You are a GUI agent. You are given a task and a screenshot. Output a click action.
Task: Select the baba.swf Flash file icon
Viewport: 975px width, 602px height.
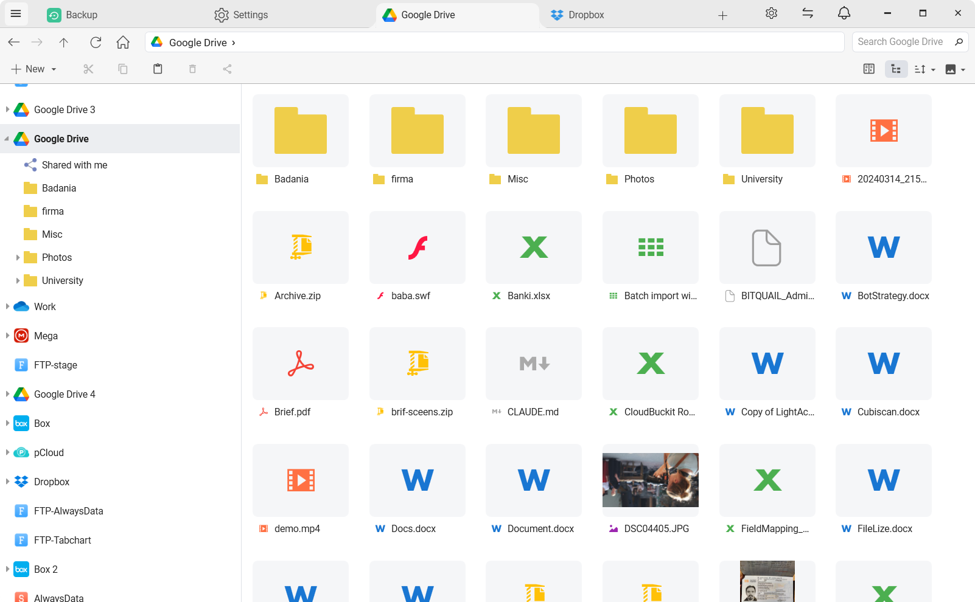coord(418,247)
